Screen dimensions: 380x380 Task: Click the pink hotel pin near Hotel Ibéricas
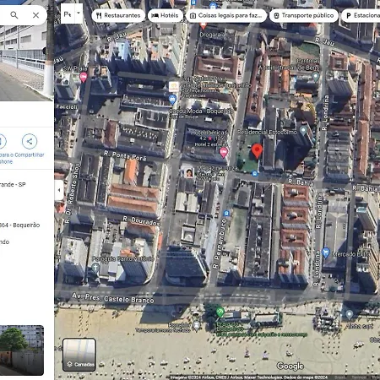[x=223, y=152]
